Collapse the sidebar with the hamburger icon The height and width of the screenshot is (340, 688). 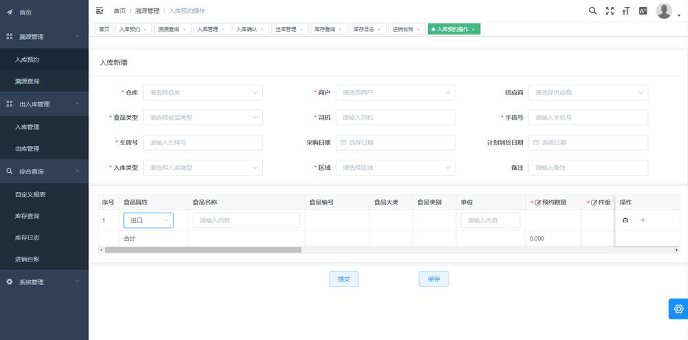(100, 10)
